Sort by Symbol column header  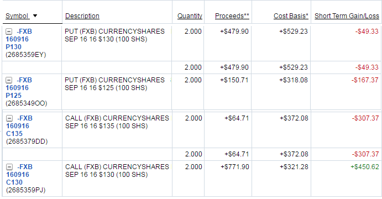pyautogui.click(x=17, y=16)
